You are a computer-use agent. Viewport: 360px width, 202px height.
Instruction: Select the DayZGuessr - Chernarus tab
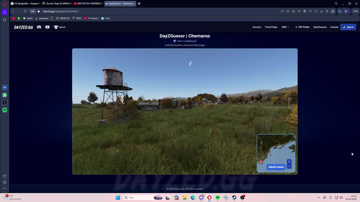click(120, 4)
